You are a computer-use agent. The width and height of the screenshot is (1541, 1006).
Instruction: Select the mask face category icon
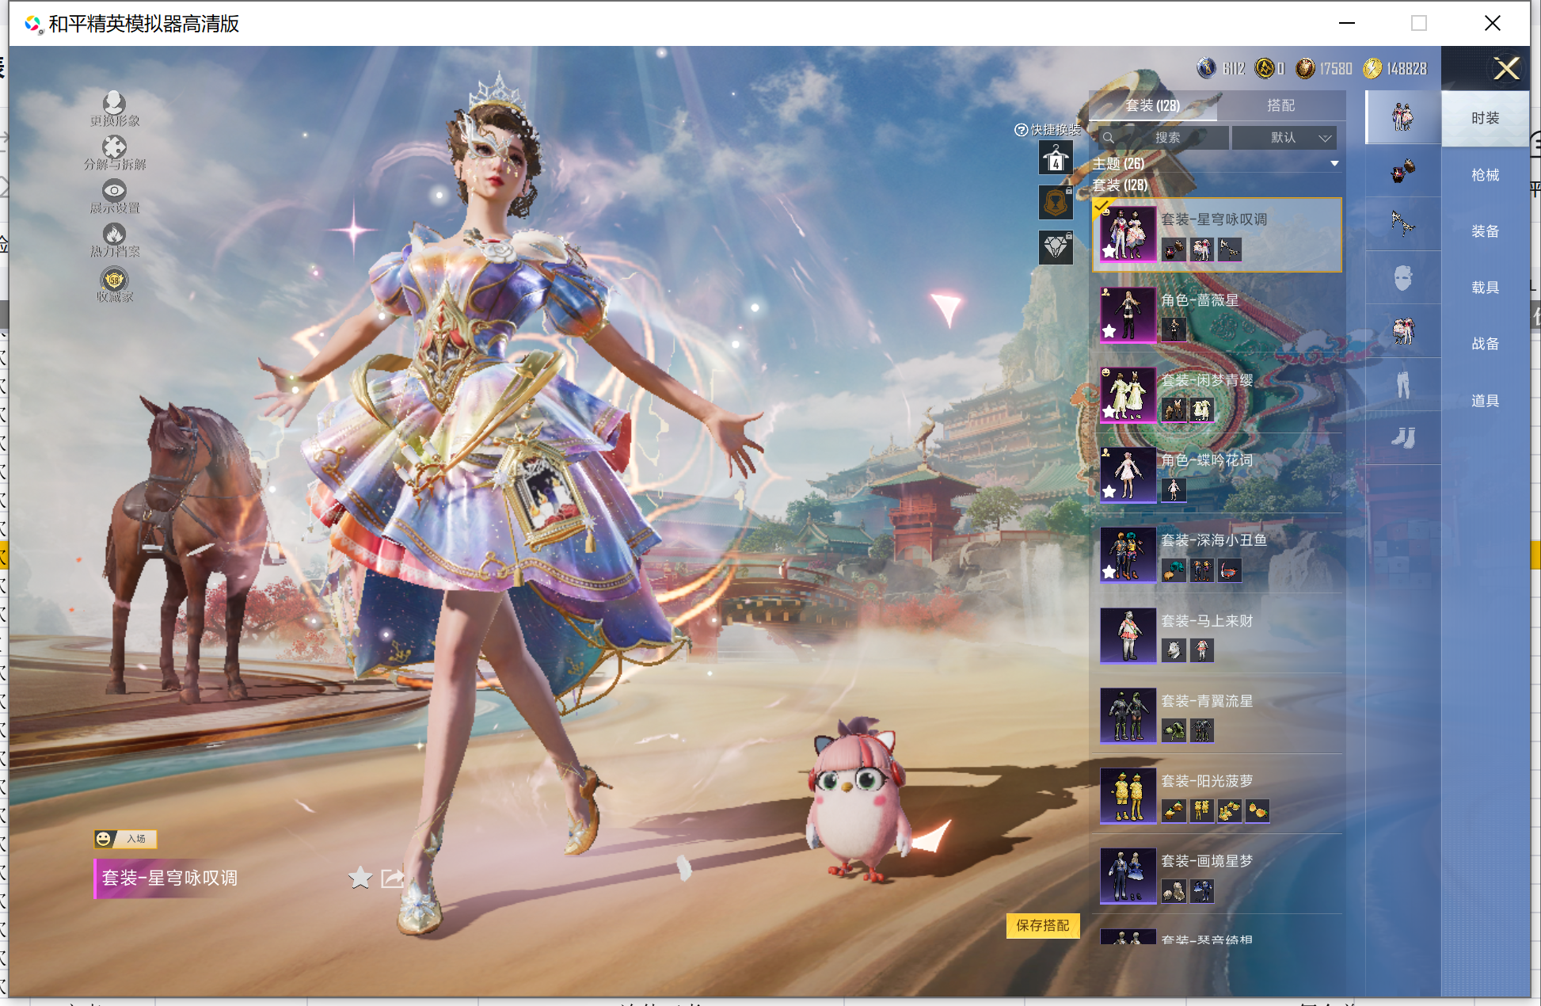click(x=1402, y=278)
